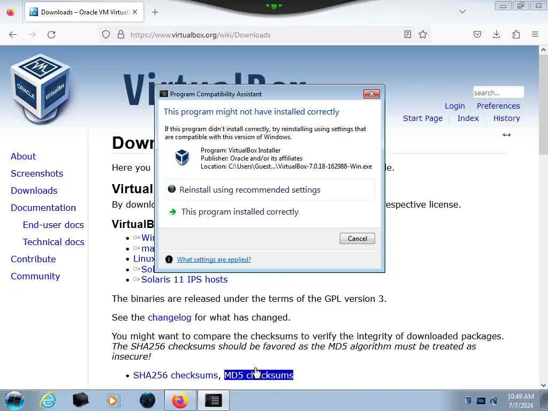The height and width of the screenshot is (411, 548).
Task: Click the page scrollbar down arrow
Action: (543, 385)
